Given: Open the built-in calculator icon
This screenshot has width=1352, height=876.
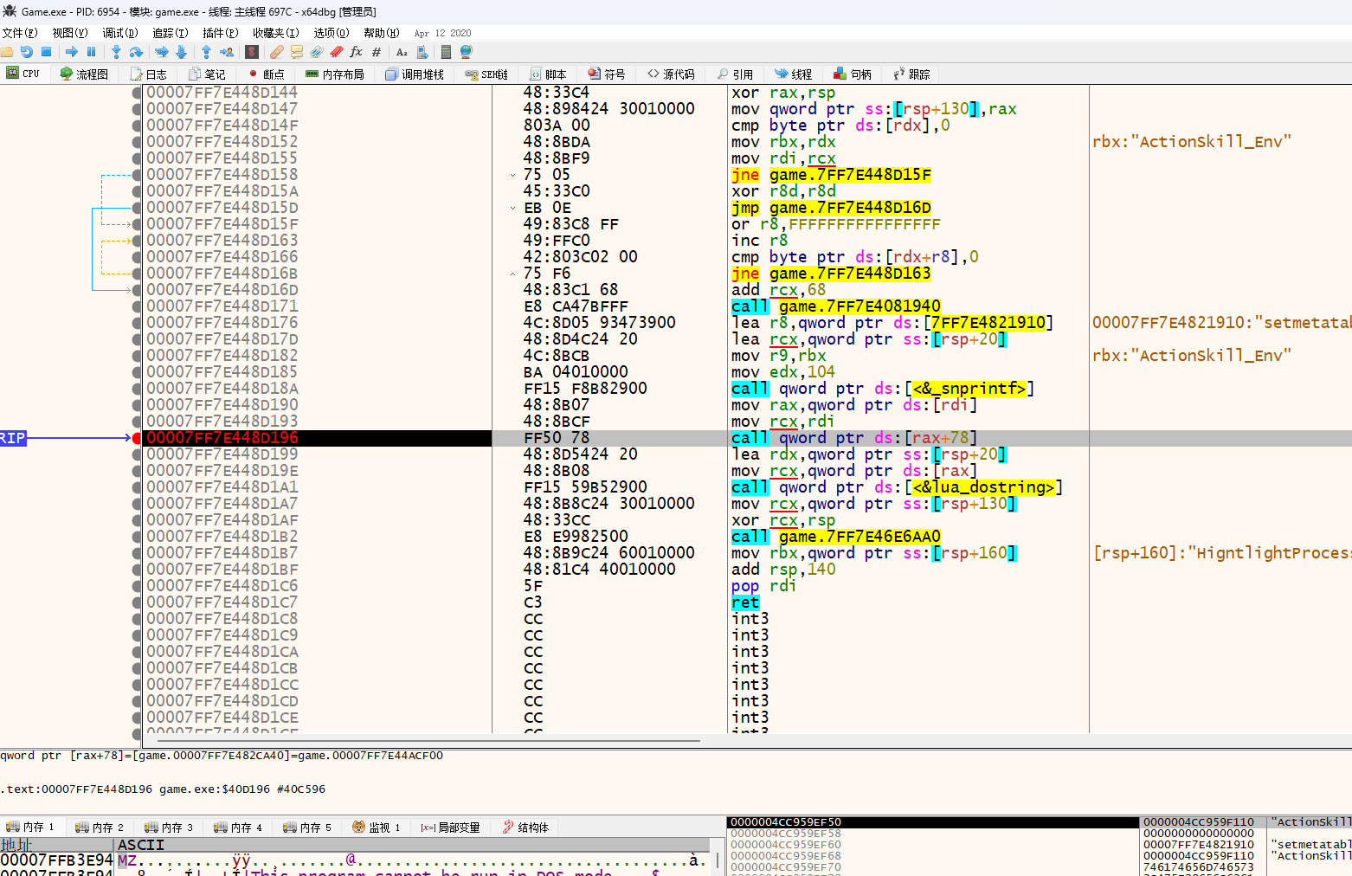Looking at the screenshot, I should (447, 53).
